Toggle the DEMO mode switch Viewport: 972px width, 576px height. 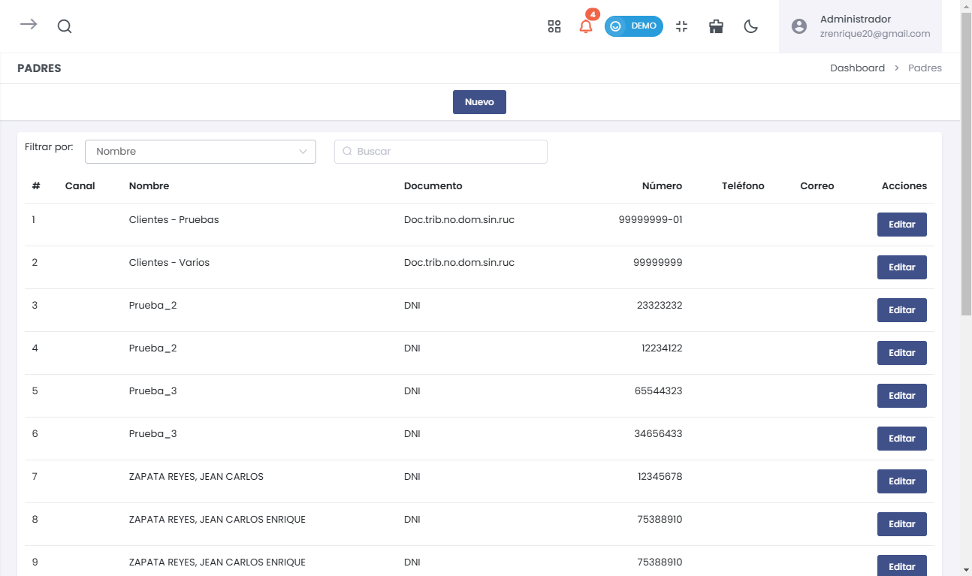point(633,26)
